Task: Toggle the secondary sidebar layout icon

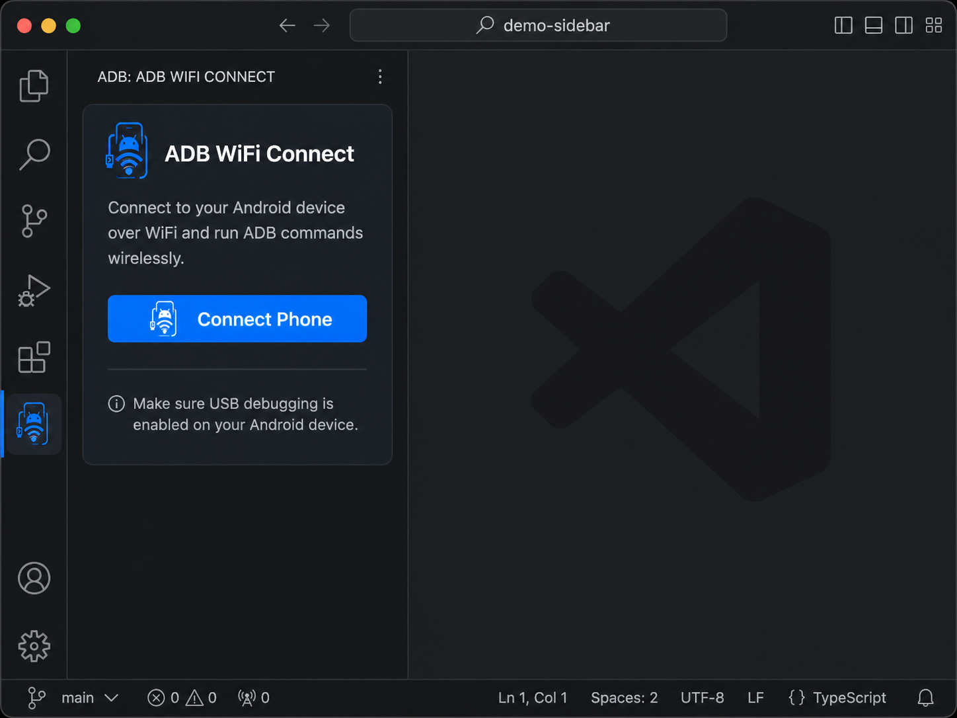Action: point(903,26)
